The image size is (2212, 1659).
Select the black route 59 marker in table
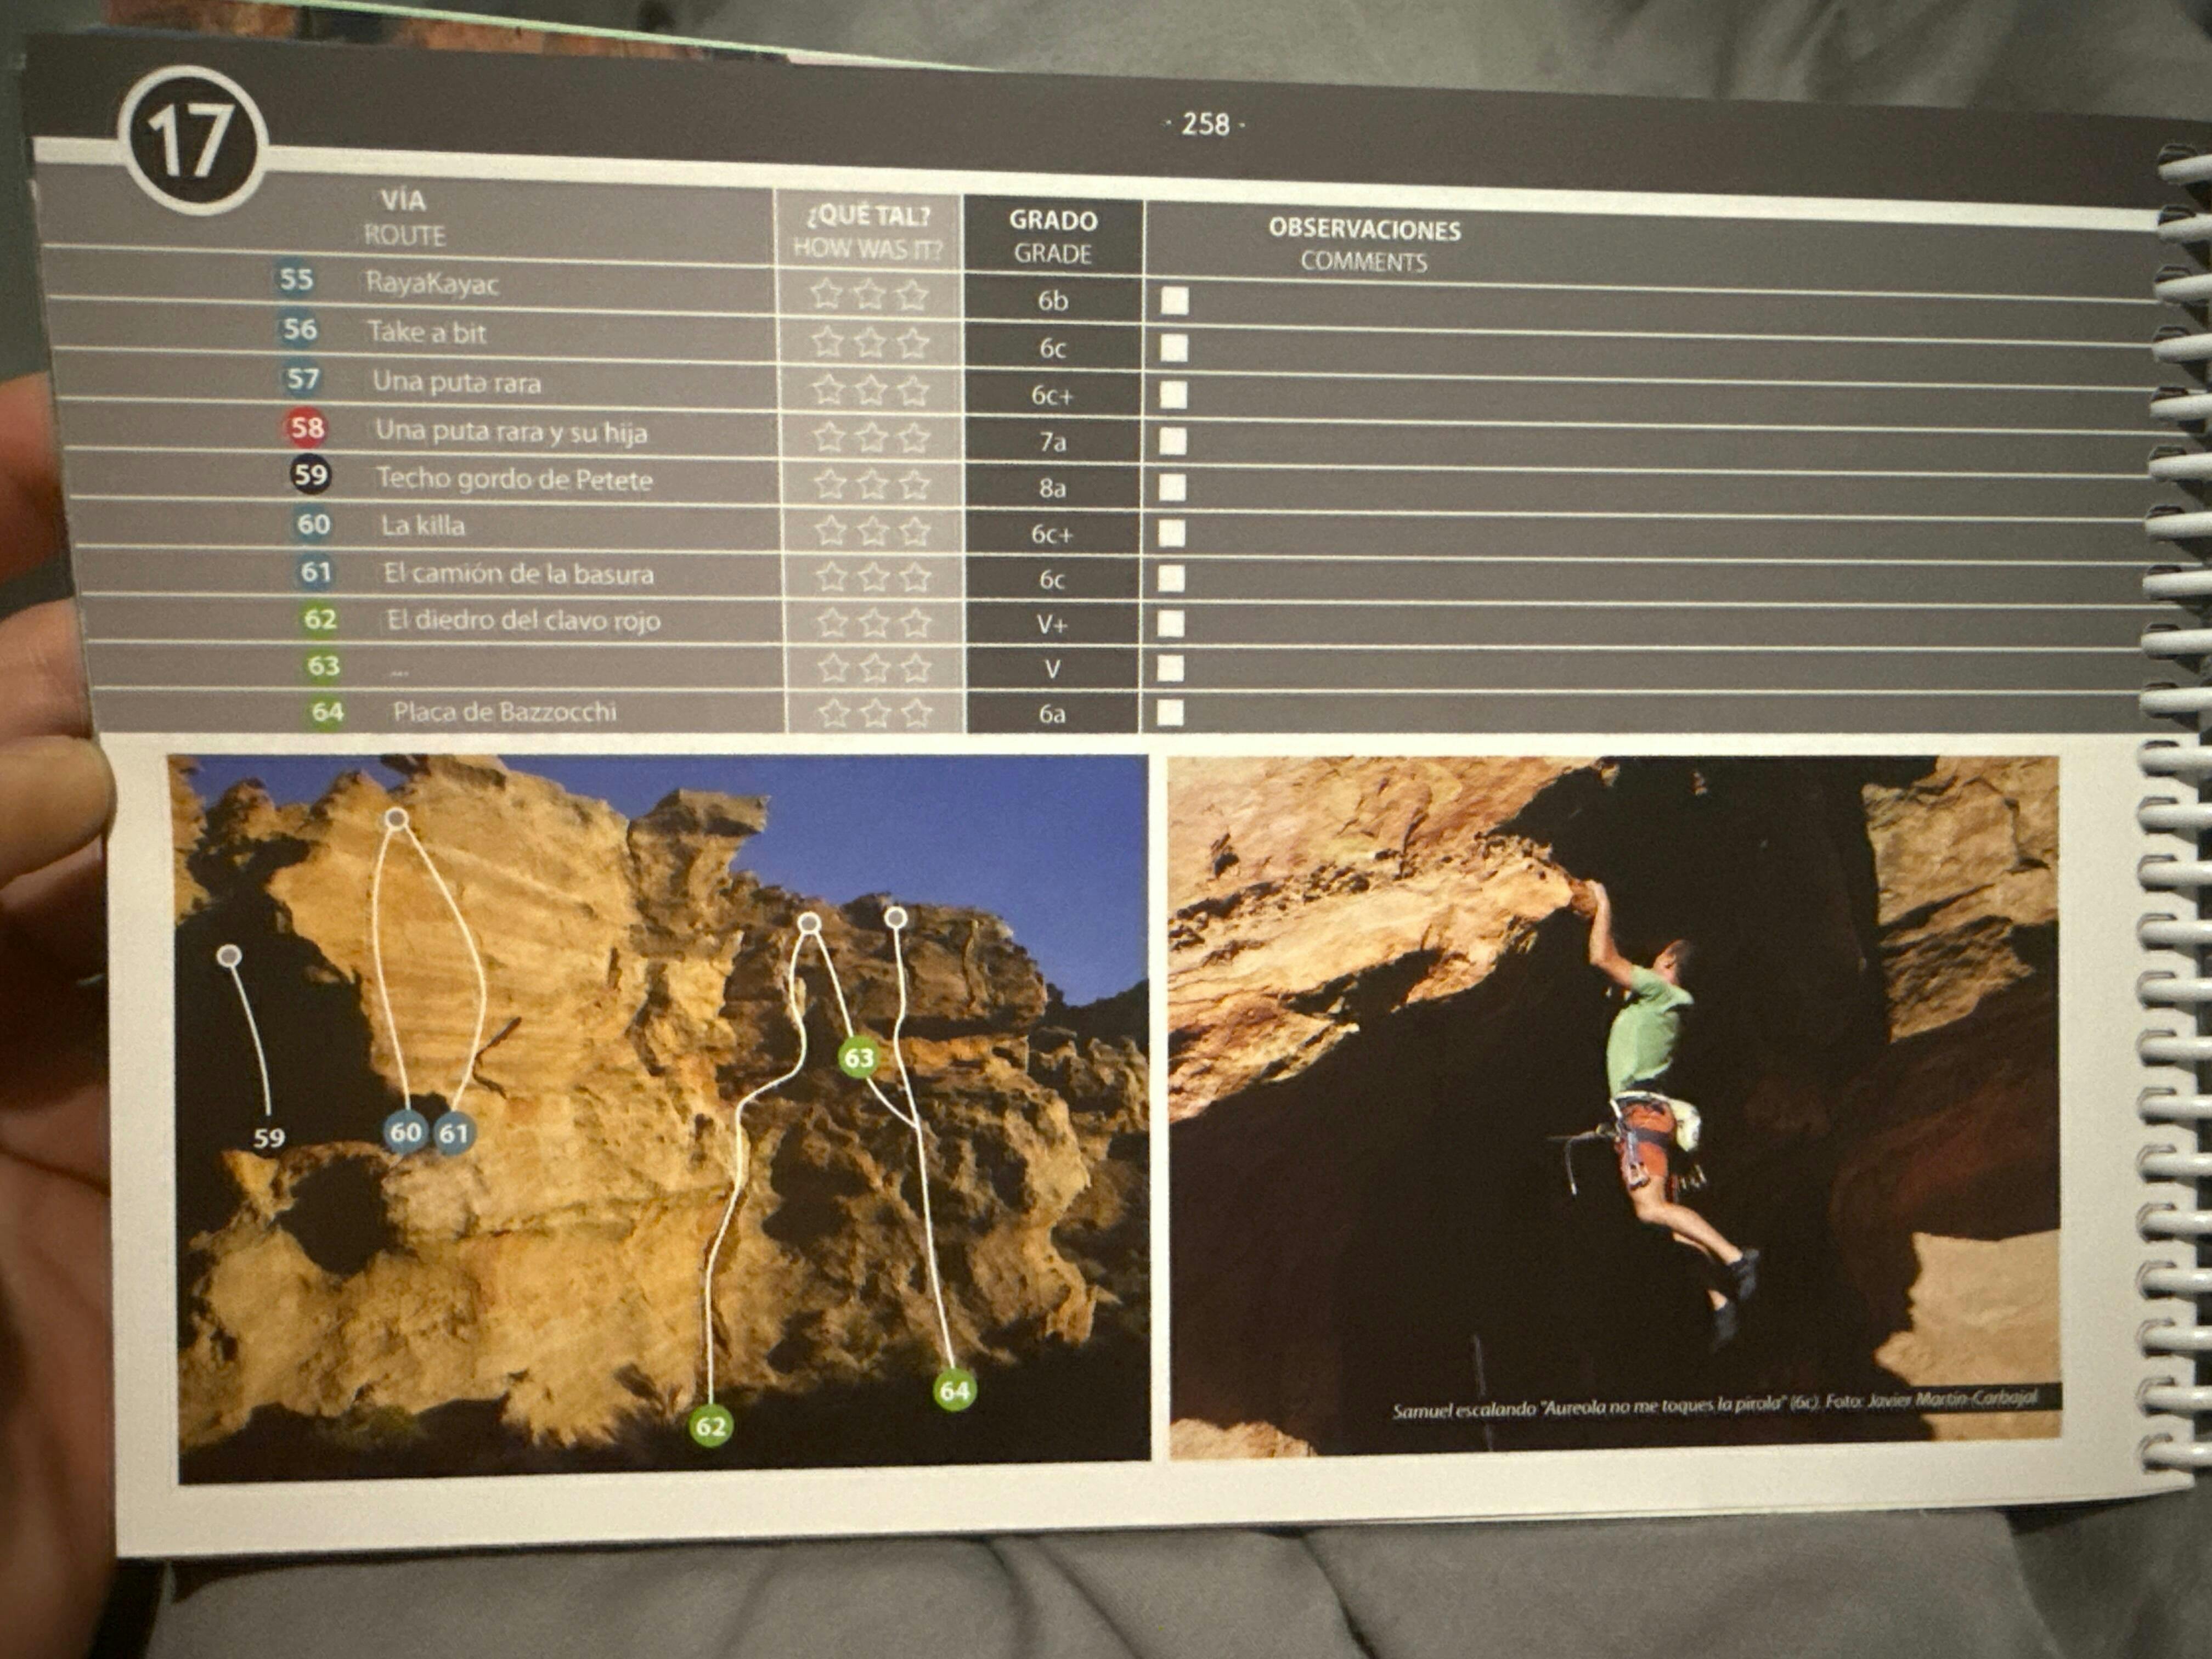[310, 474]
